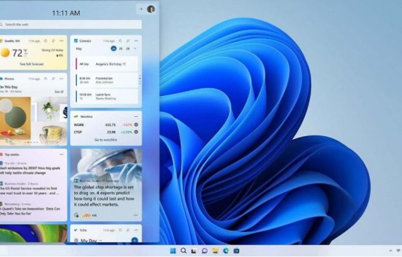Open Photos widget more options menu
Screen dimensions: 402x257
coord(62,79)
